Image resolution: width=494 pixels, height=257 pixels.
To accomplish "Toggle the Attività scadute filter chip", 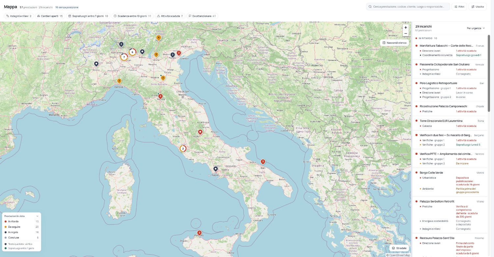I will 170,16.
